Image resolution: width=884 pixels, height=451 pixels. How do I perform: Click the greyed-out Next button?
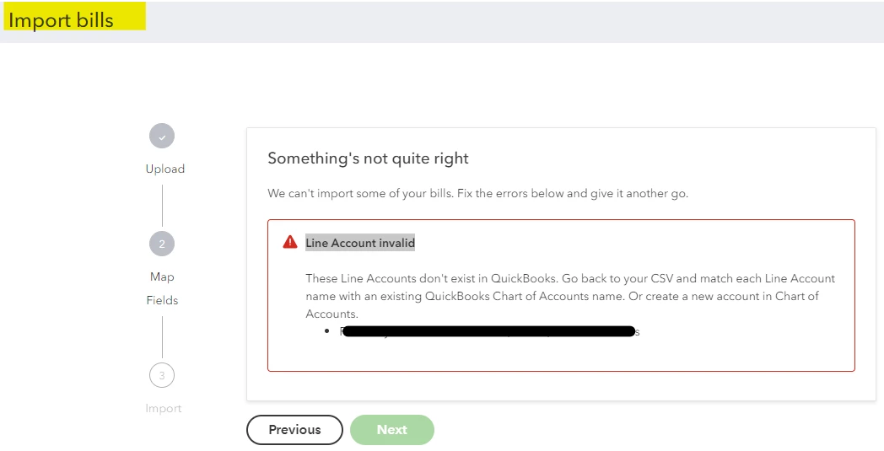tap(392, 430)
